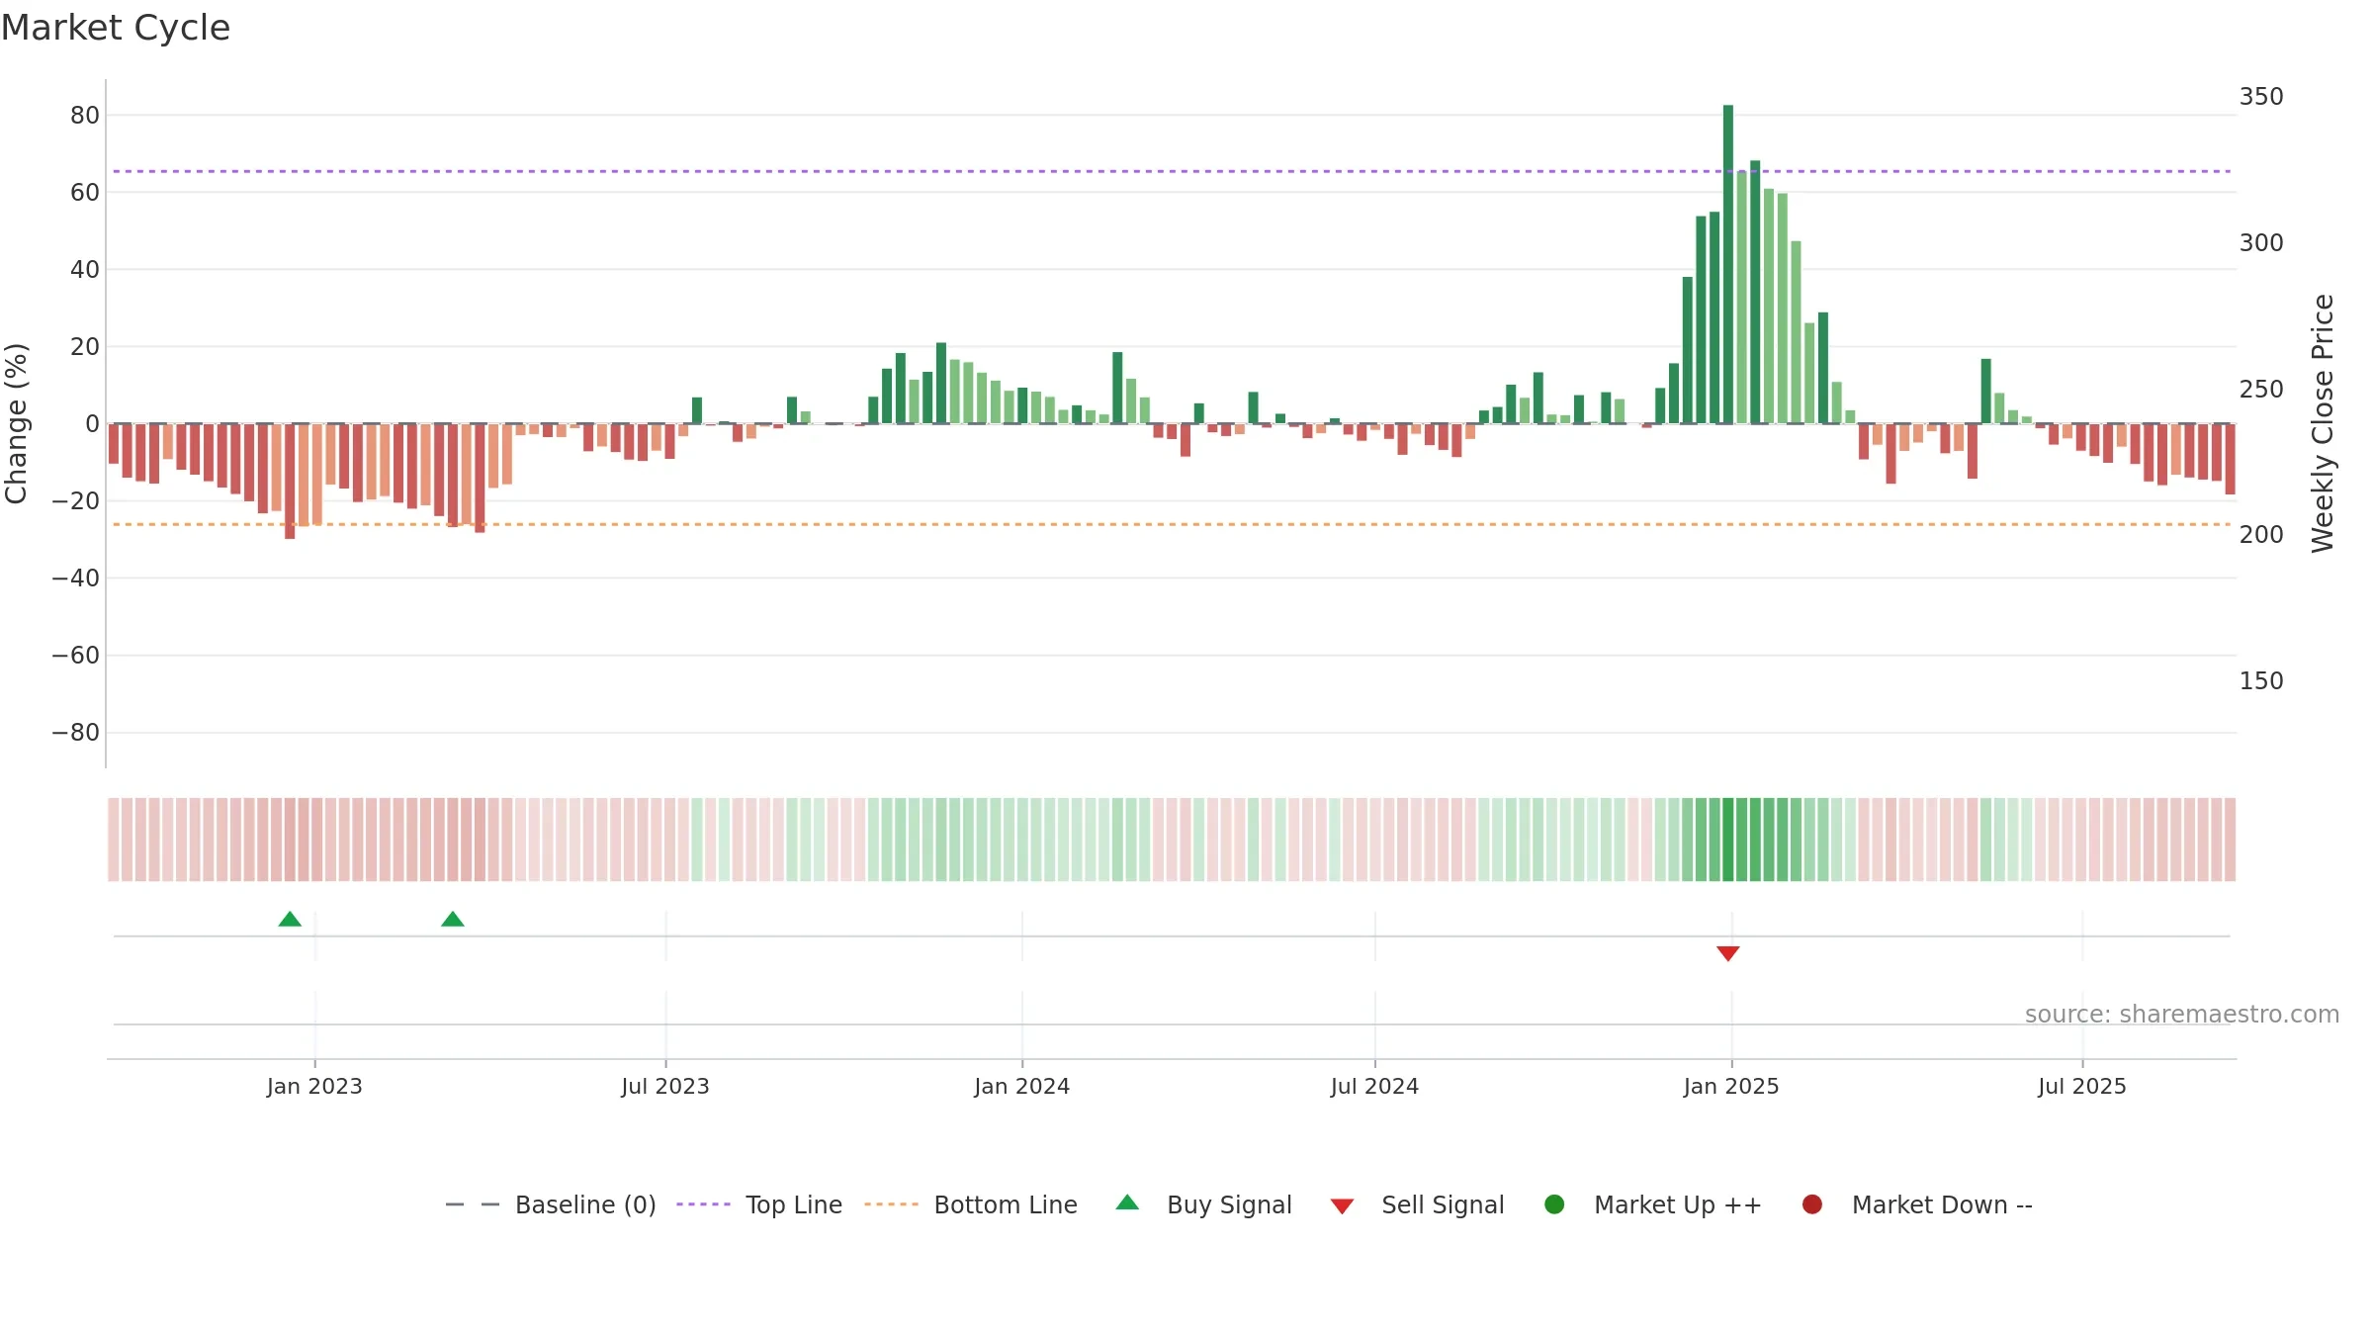This screenshot has width=2373, height=1335.
Task: Click the 'Jan 2023' x-axis label
Action: [x=314, y=1087]
